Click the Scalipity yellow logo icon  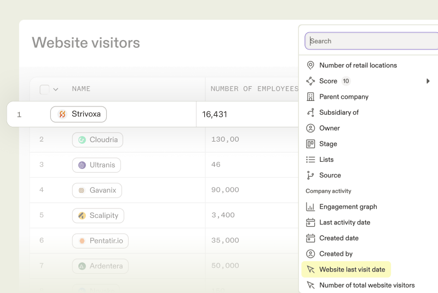82,216
